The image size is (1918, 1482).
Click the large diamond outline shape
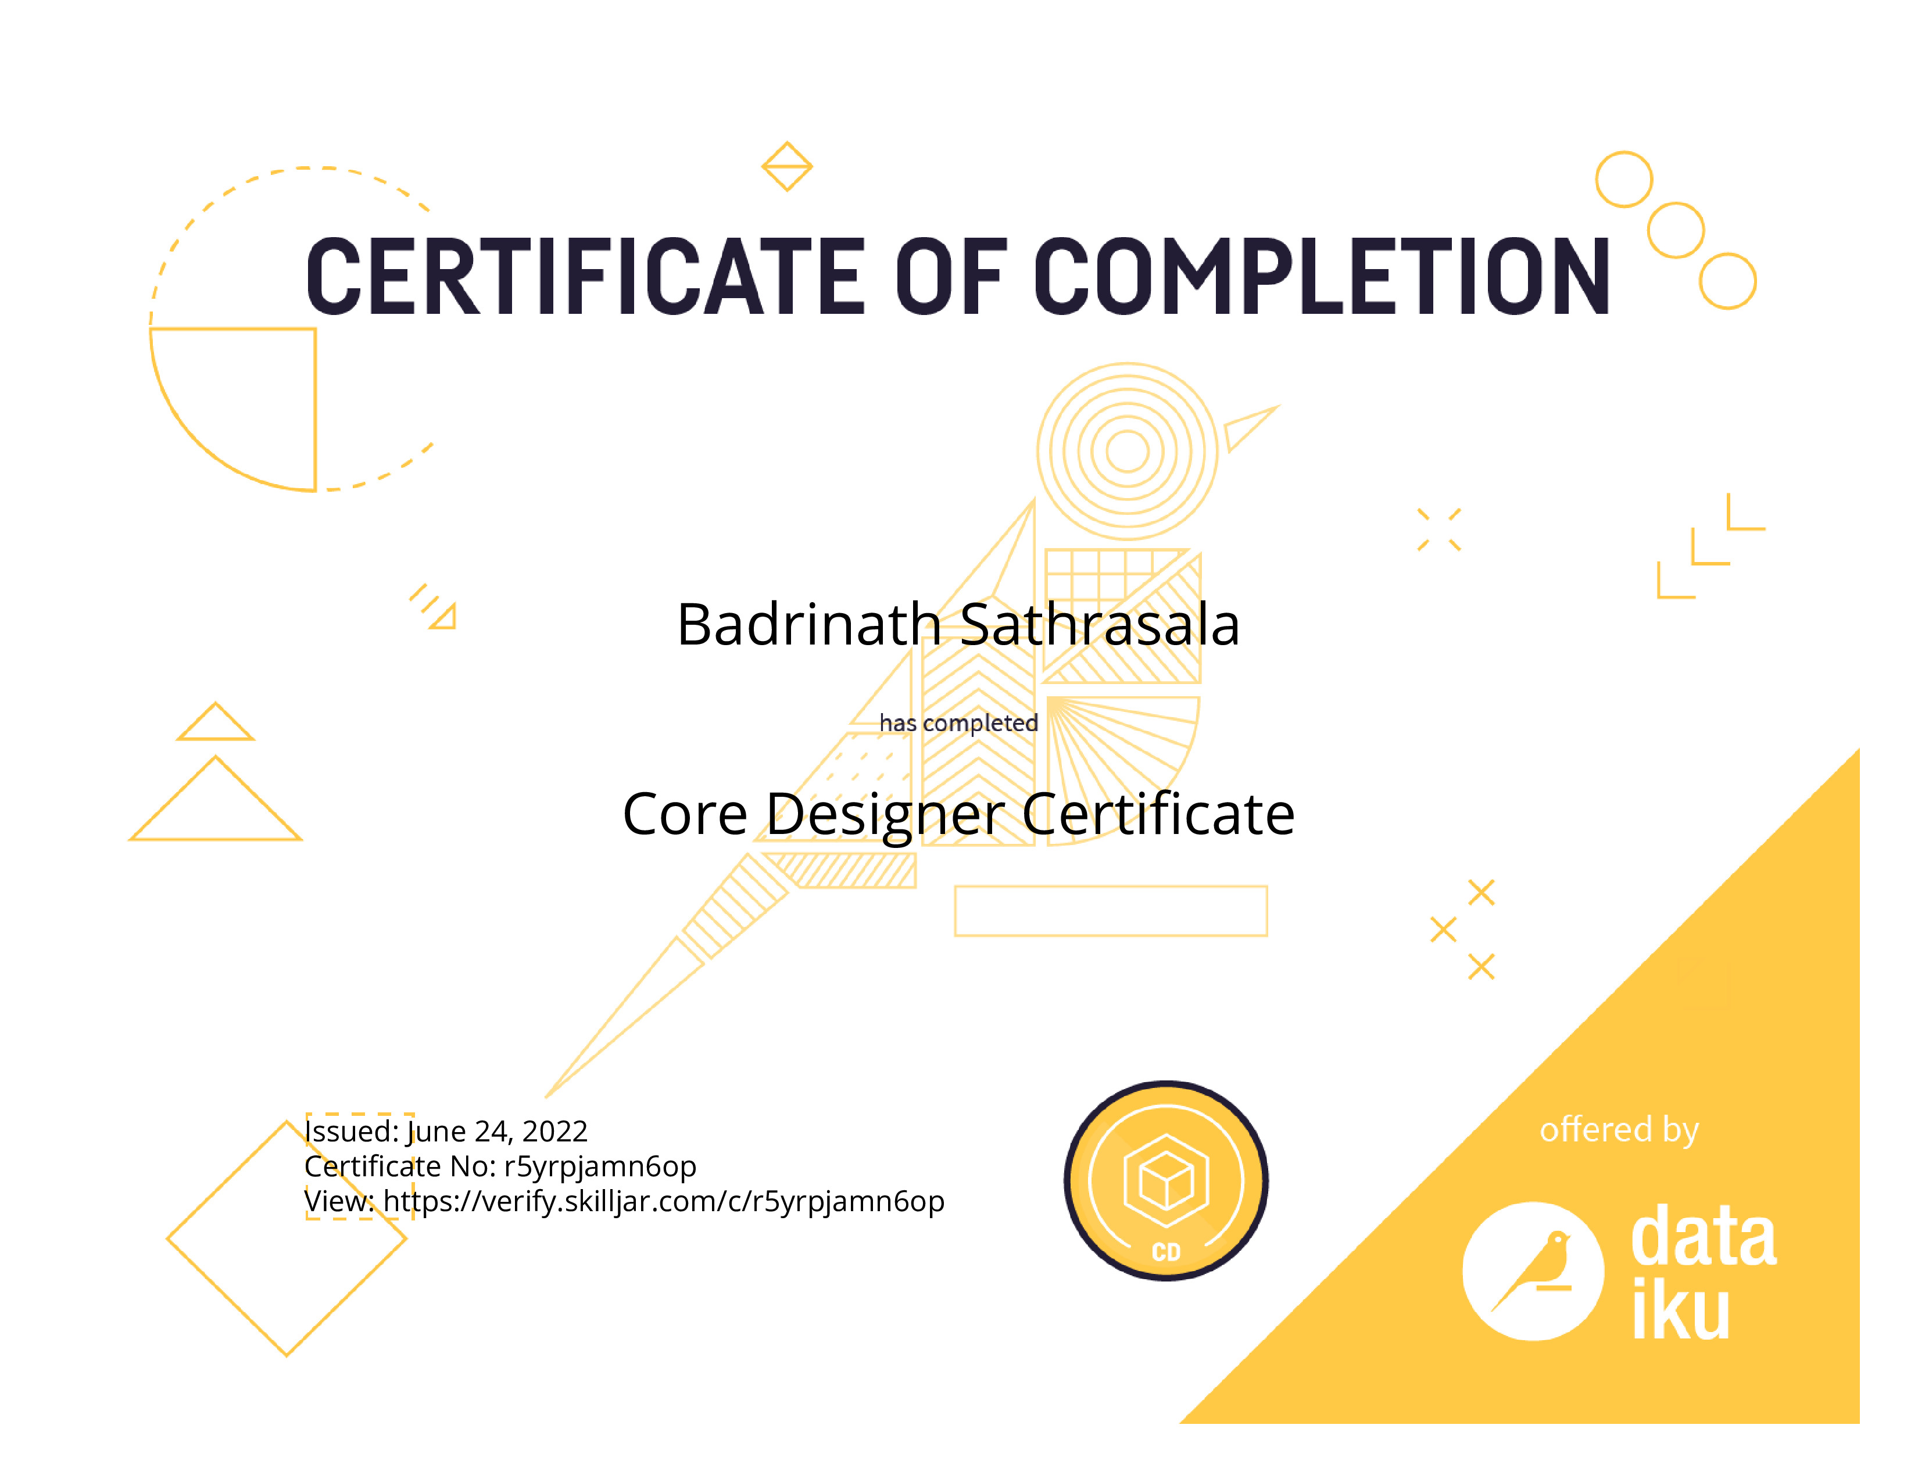click(287, 1238)
